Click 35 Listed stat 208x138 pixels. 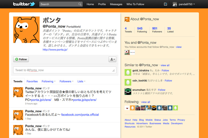(170, 30)
